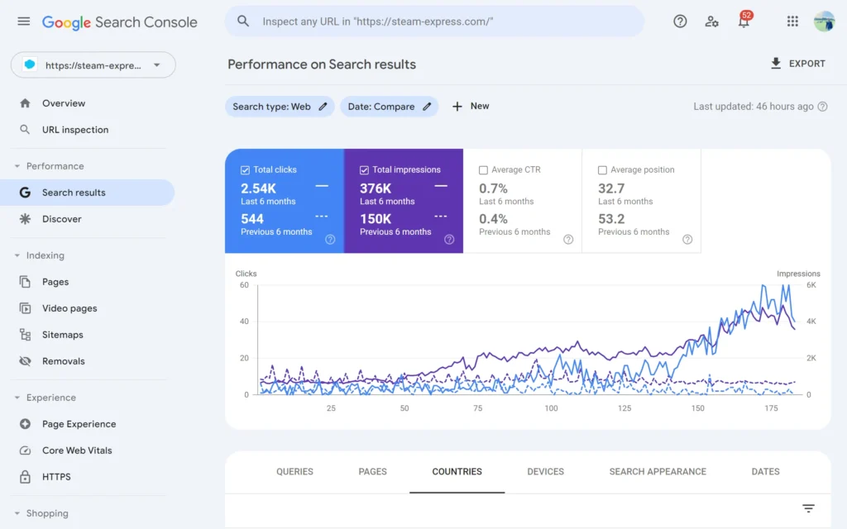Collapse the Indexing sidebar section
The image size is (847, 529).
pos(17,255)
